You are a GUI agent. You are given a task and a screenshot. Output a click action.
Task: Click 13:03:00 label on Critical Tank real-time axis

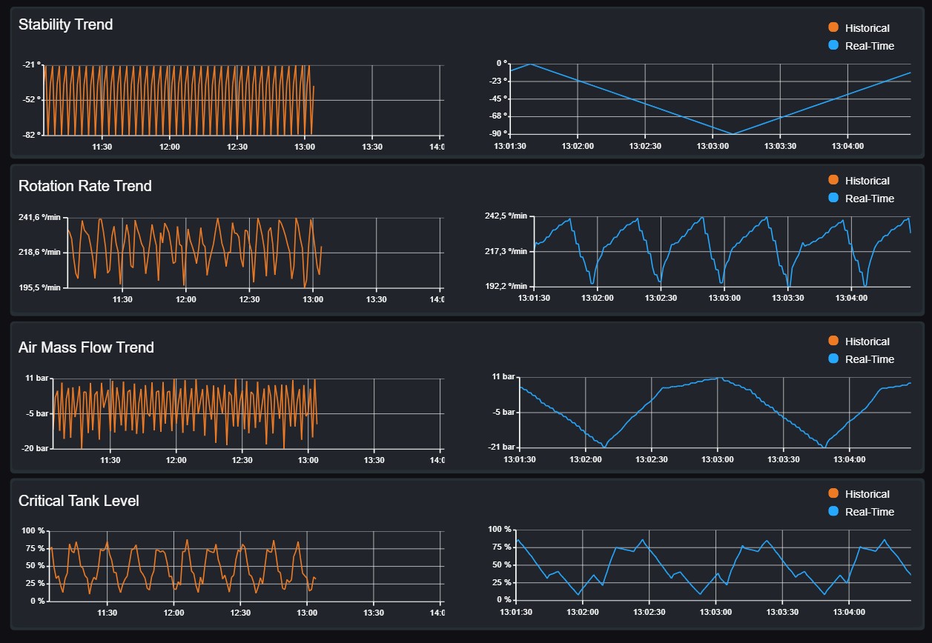tap(716, 613)
